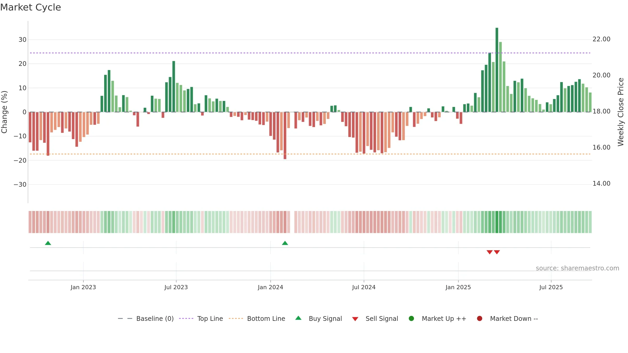Click the Jan 2025 x-axis label
The width and height of the screenshot is (628, 353).
point(458,287)
